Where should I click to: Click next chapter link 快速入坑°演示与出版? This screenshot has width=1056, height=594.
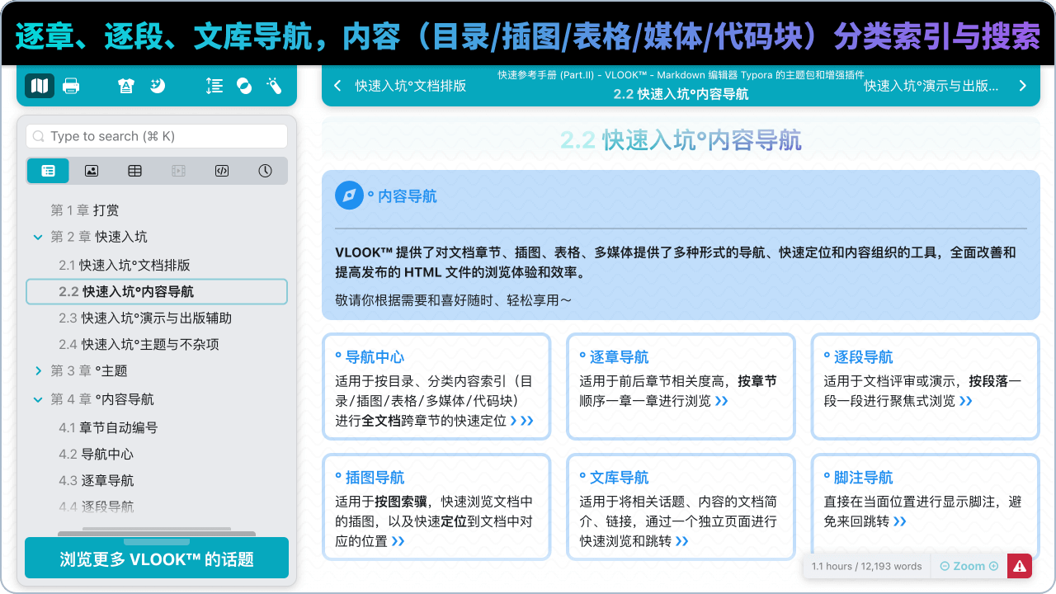tap(931, 86)
